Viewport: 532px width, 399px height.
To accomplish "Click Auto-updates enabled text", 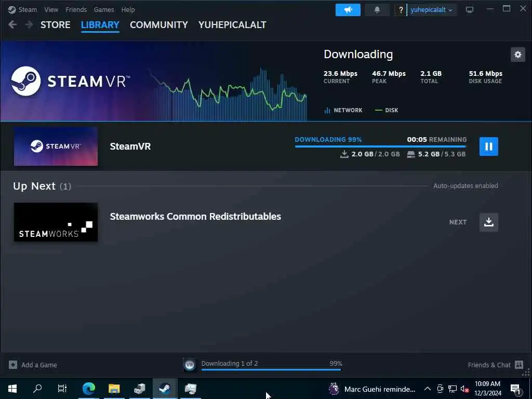I will click(x=465, y=186).
